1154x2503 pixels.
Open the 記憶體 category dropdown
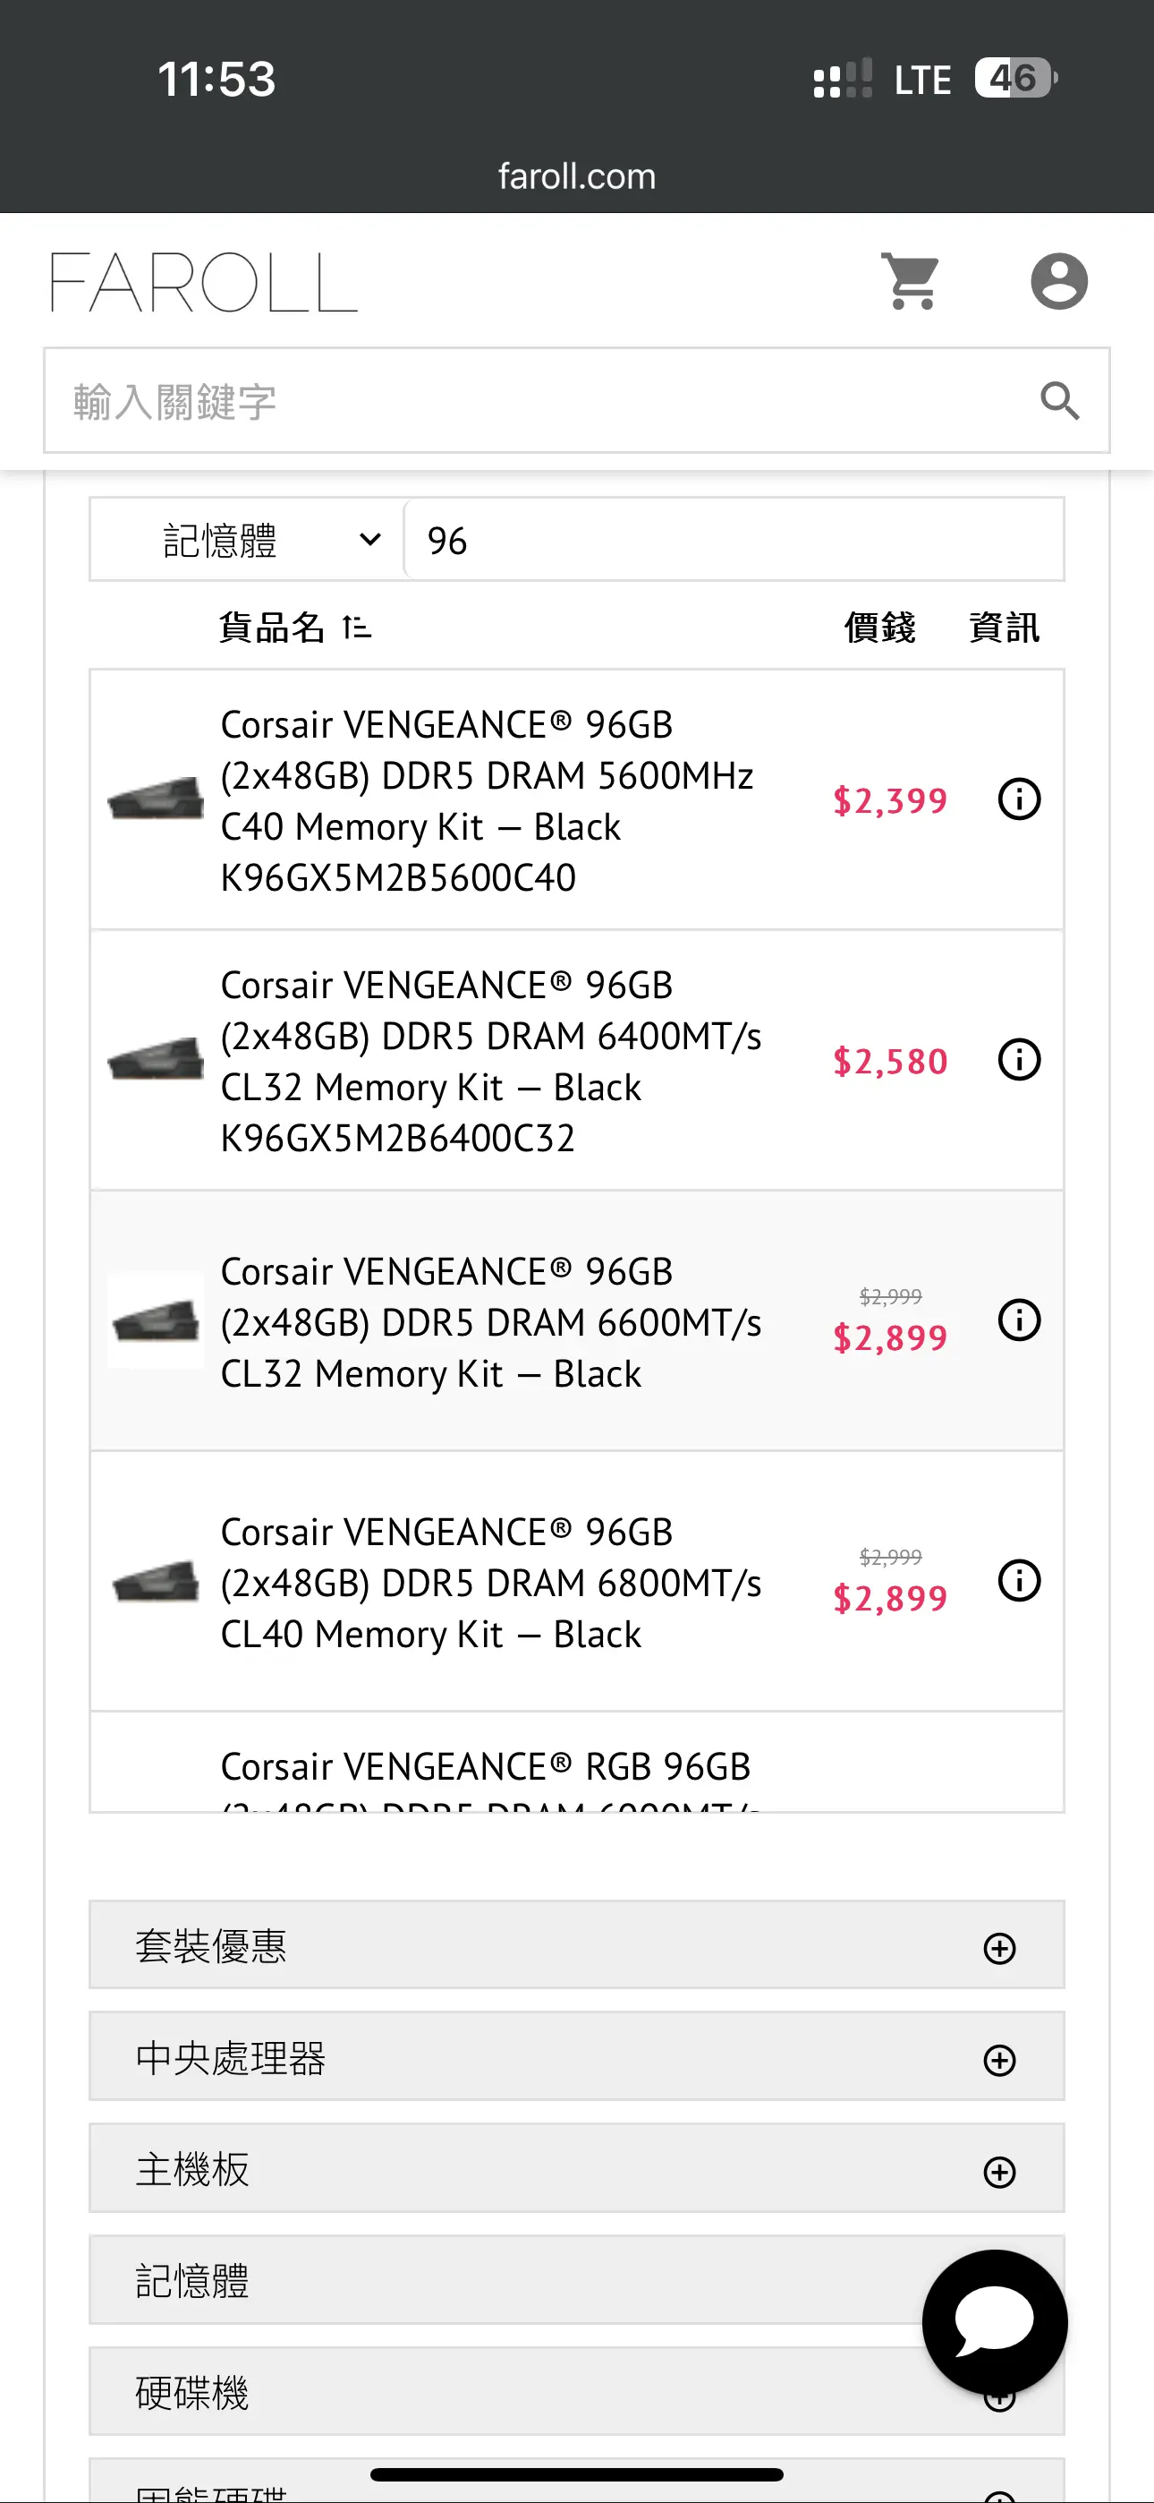pyautogui.click(x=247, y=540)
